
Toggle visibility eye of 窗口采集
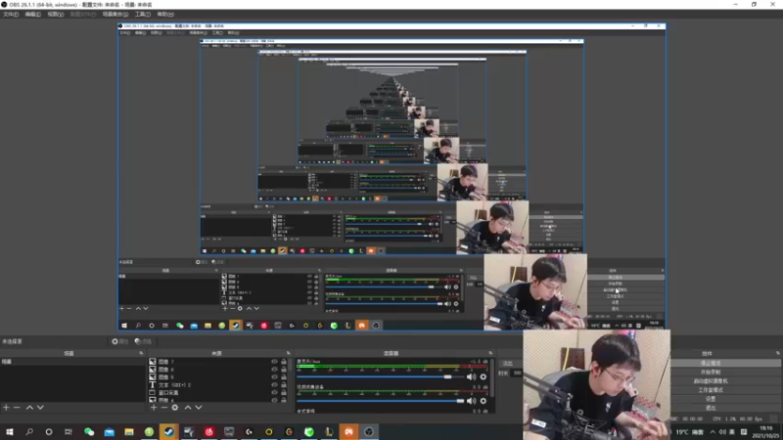click(274, 393)
